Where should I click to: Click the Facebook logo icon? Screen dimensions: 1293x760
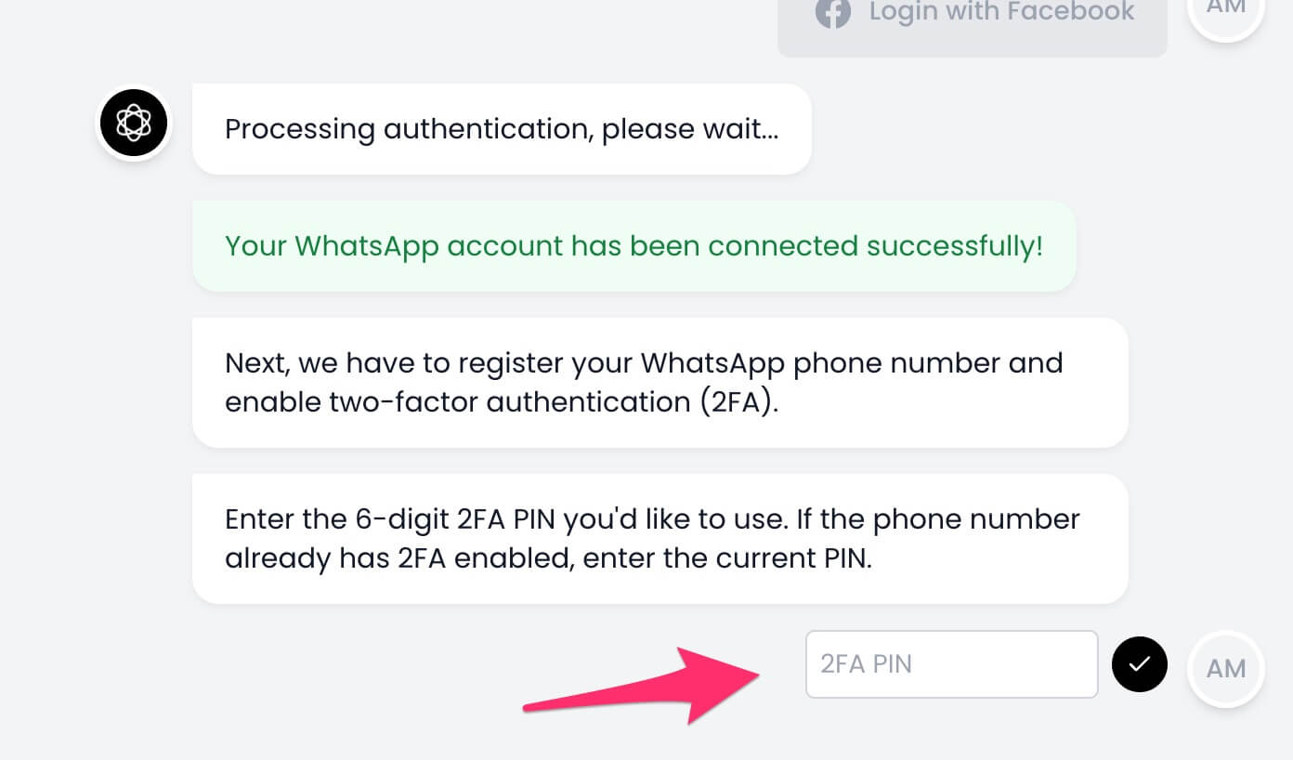click(x=832, y=12)
